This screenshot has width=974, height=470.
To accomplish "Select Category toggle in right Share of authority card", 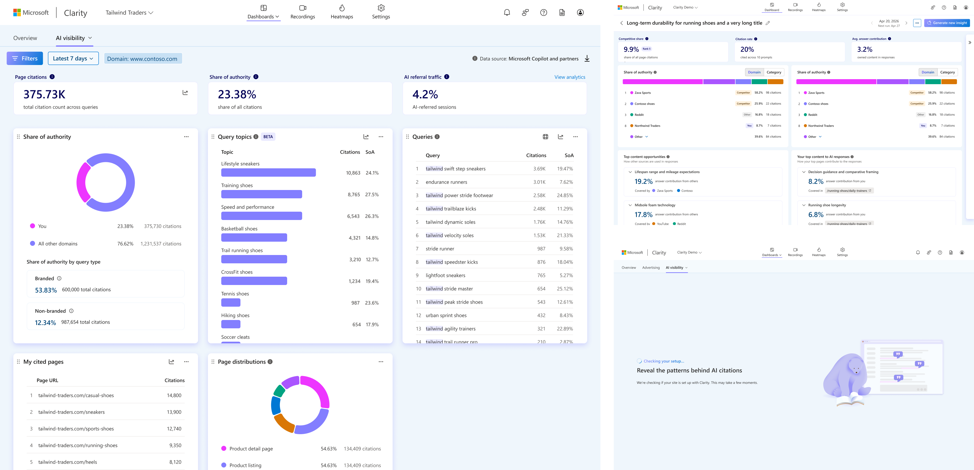I will [947, 72].
